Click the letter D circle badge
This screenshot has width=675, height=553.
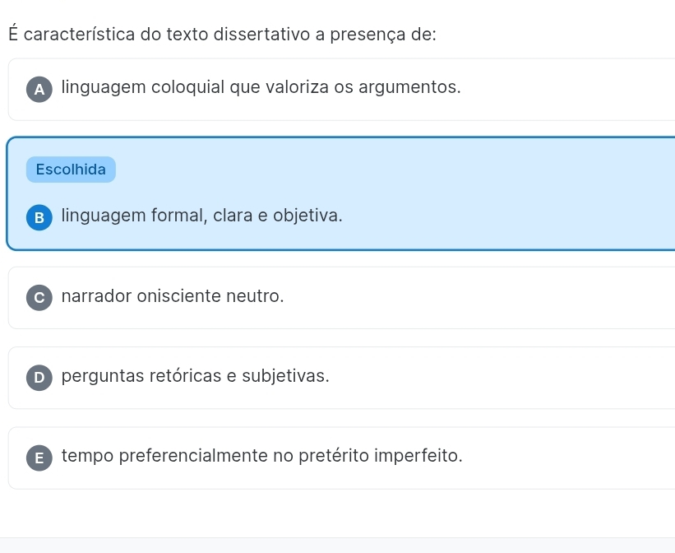click(x=39, y=379)
